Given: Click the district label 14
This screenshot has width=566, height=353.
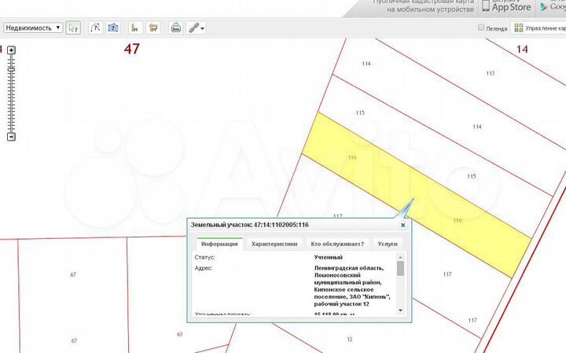Looking at the screenshot, I should (x=522, y=49).
